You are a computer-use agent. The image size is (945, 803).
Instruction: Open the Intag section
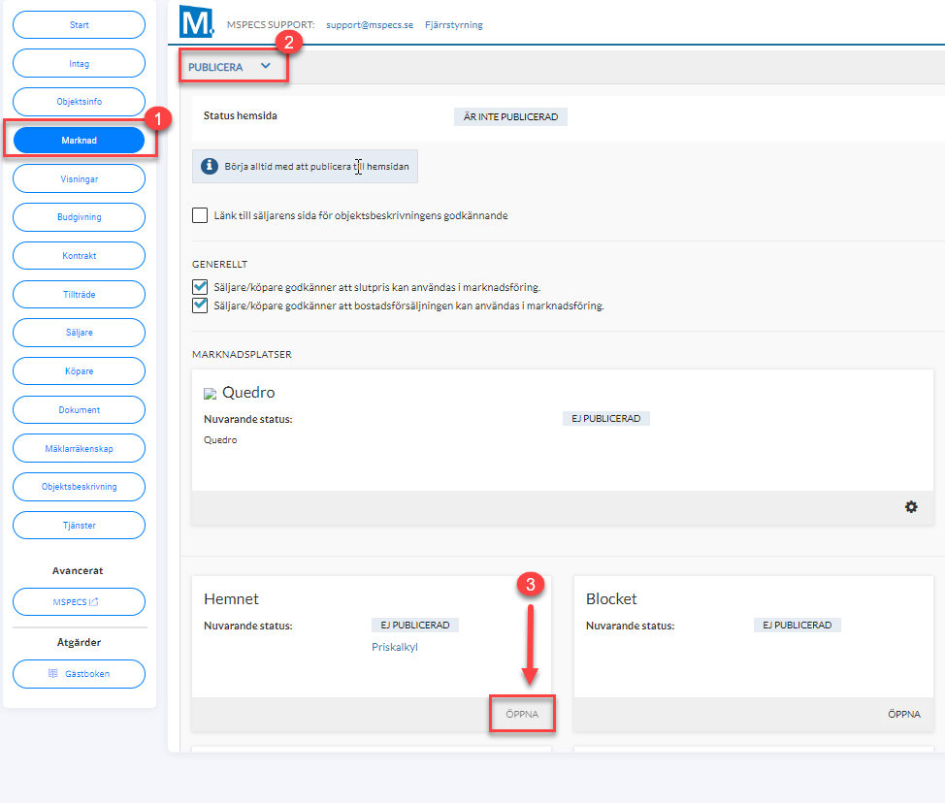tap(79, 63)
